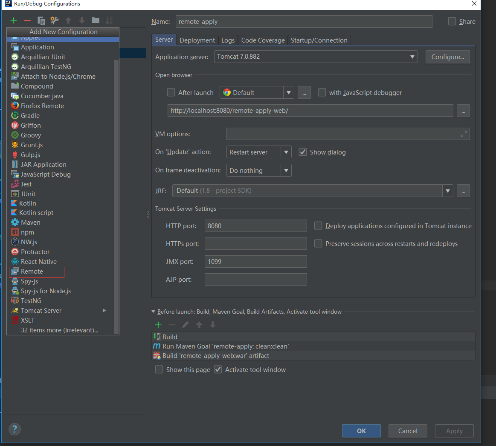Click the browse button next to JRE dropdown

click(x=464, y=191)
